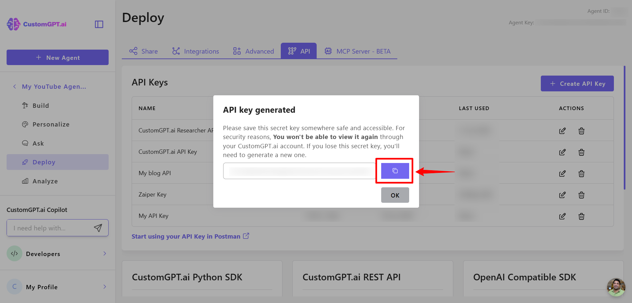Switch to the Advanced tab
The image size is (632, 303).
coord(253,51)
